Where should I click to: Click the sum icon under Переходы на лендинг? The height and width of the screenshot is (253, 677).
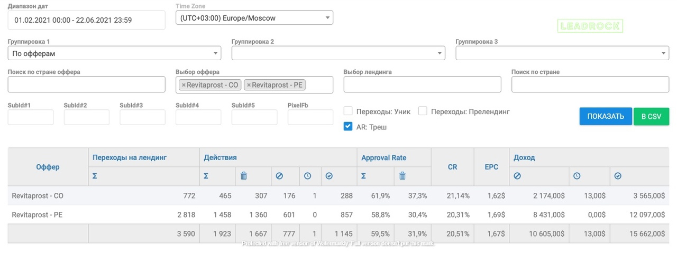95,176
